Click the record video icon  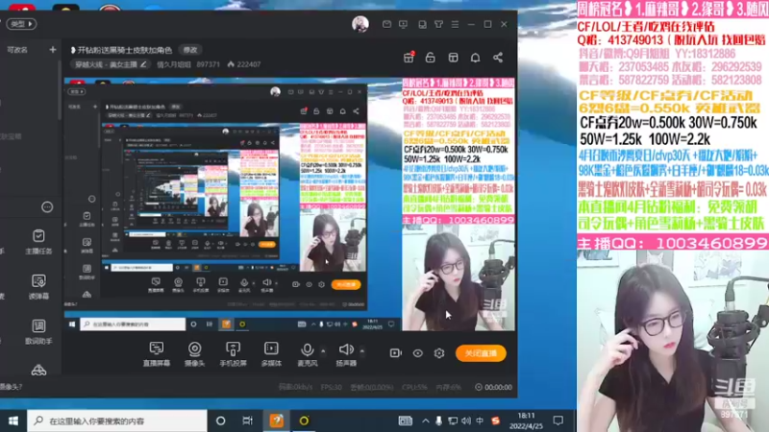tap(396, 353)
